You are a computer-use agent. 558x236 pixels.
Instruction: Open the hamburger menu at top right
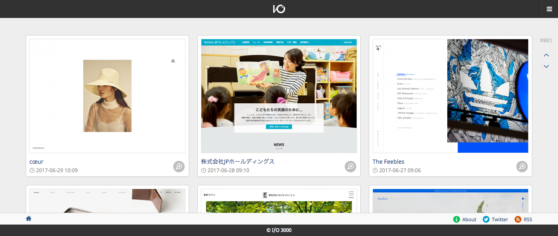click(x=549, y=9)
